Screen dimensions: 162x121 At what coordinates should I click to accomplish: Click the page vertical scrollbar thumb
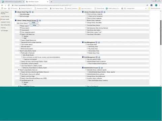(x=161, y=33)
